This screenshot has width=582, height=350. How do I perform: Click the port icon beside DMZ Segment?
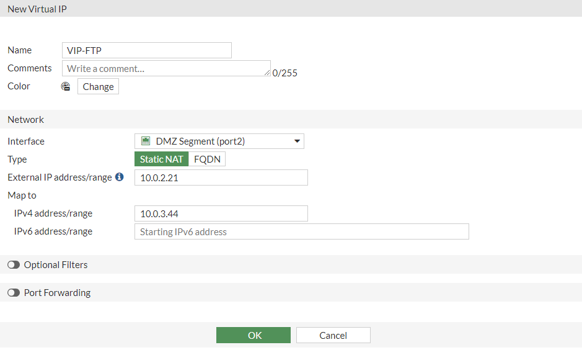(x=146, y=141)
